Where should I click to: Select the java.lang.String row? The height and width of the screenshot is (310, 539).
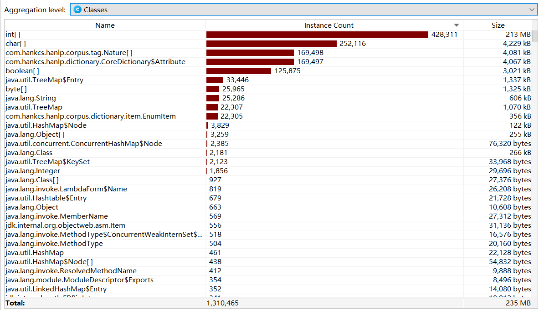[268, 98]
